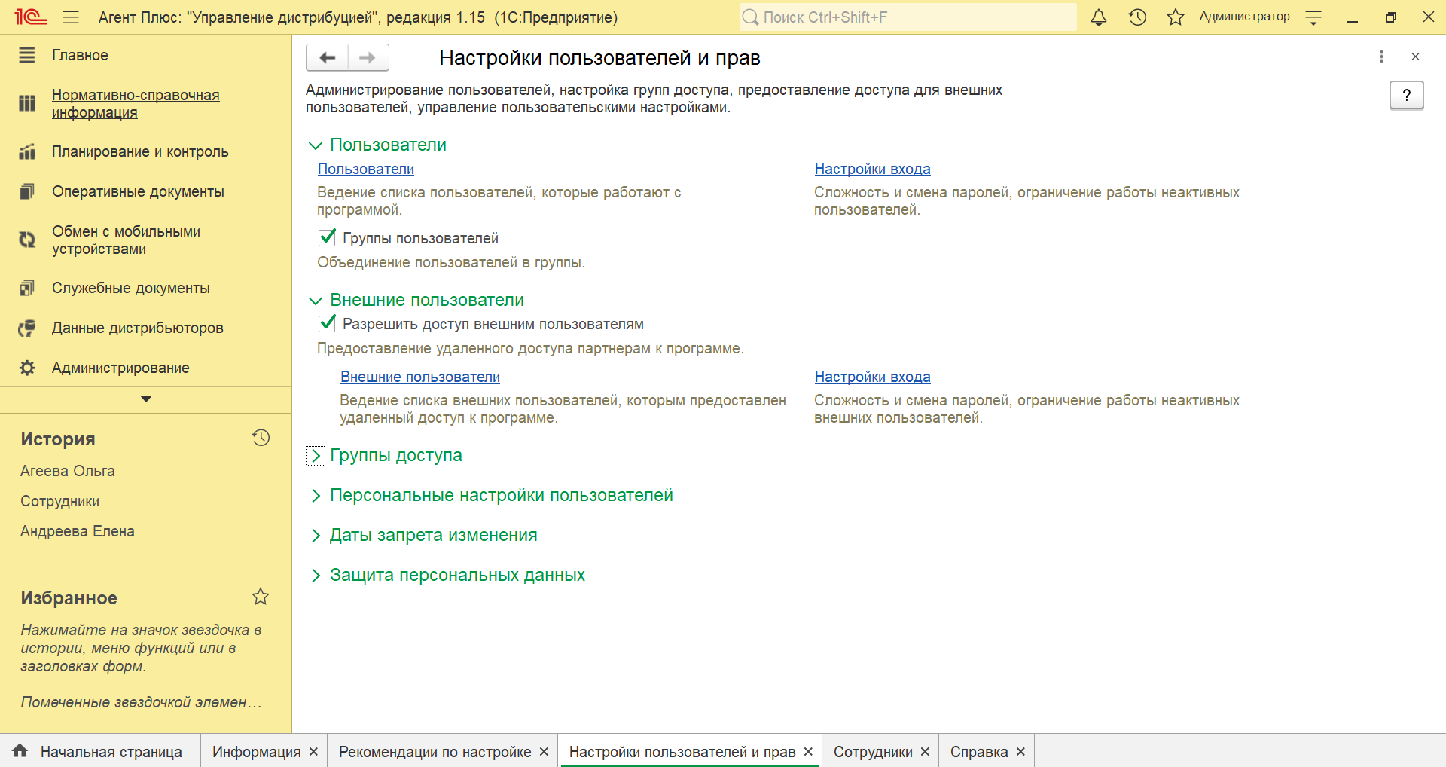1446x767 pixels.
Task: Toggle Разрешить доступ внешним пользователям checkbox
Action: 328,323
